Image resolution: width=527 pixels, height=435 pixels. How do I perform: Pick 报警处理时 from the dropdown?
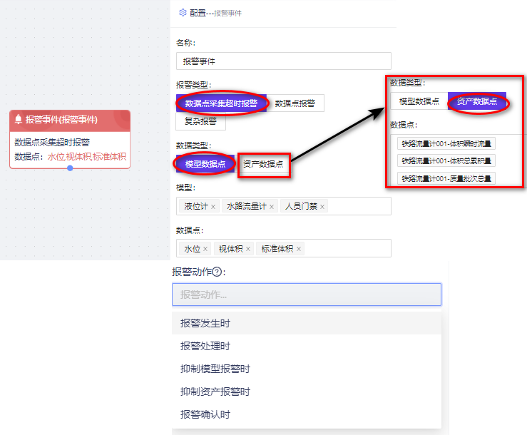pyautogui.click(x=307, y=346)
